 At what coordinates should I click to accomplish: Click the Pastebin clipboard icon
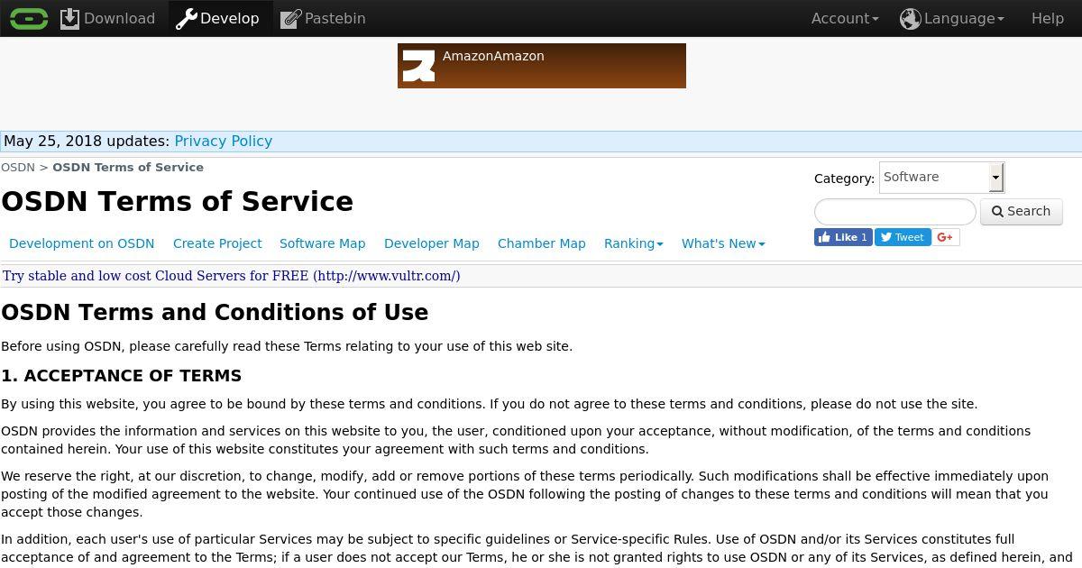pyautogui.click(x=290, y=18)
